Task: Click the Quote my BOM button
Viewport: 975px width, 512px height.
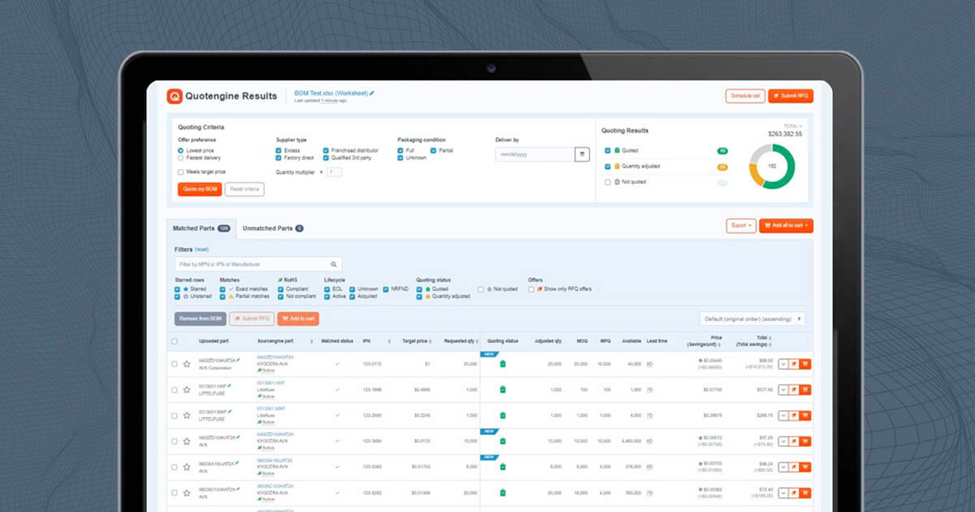Action: click(x=199, y=189)
